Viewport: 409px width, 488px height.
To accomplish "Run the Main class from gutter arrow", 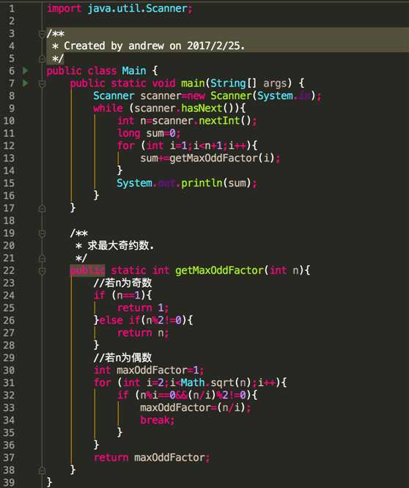I will (26, 71).
